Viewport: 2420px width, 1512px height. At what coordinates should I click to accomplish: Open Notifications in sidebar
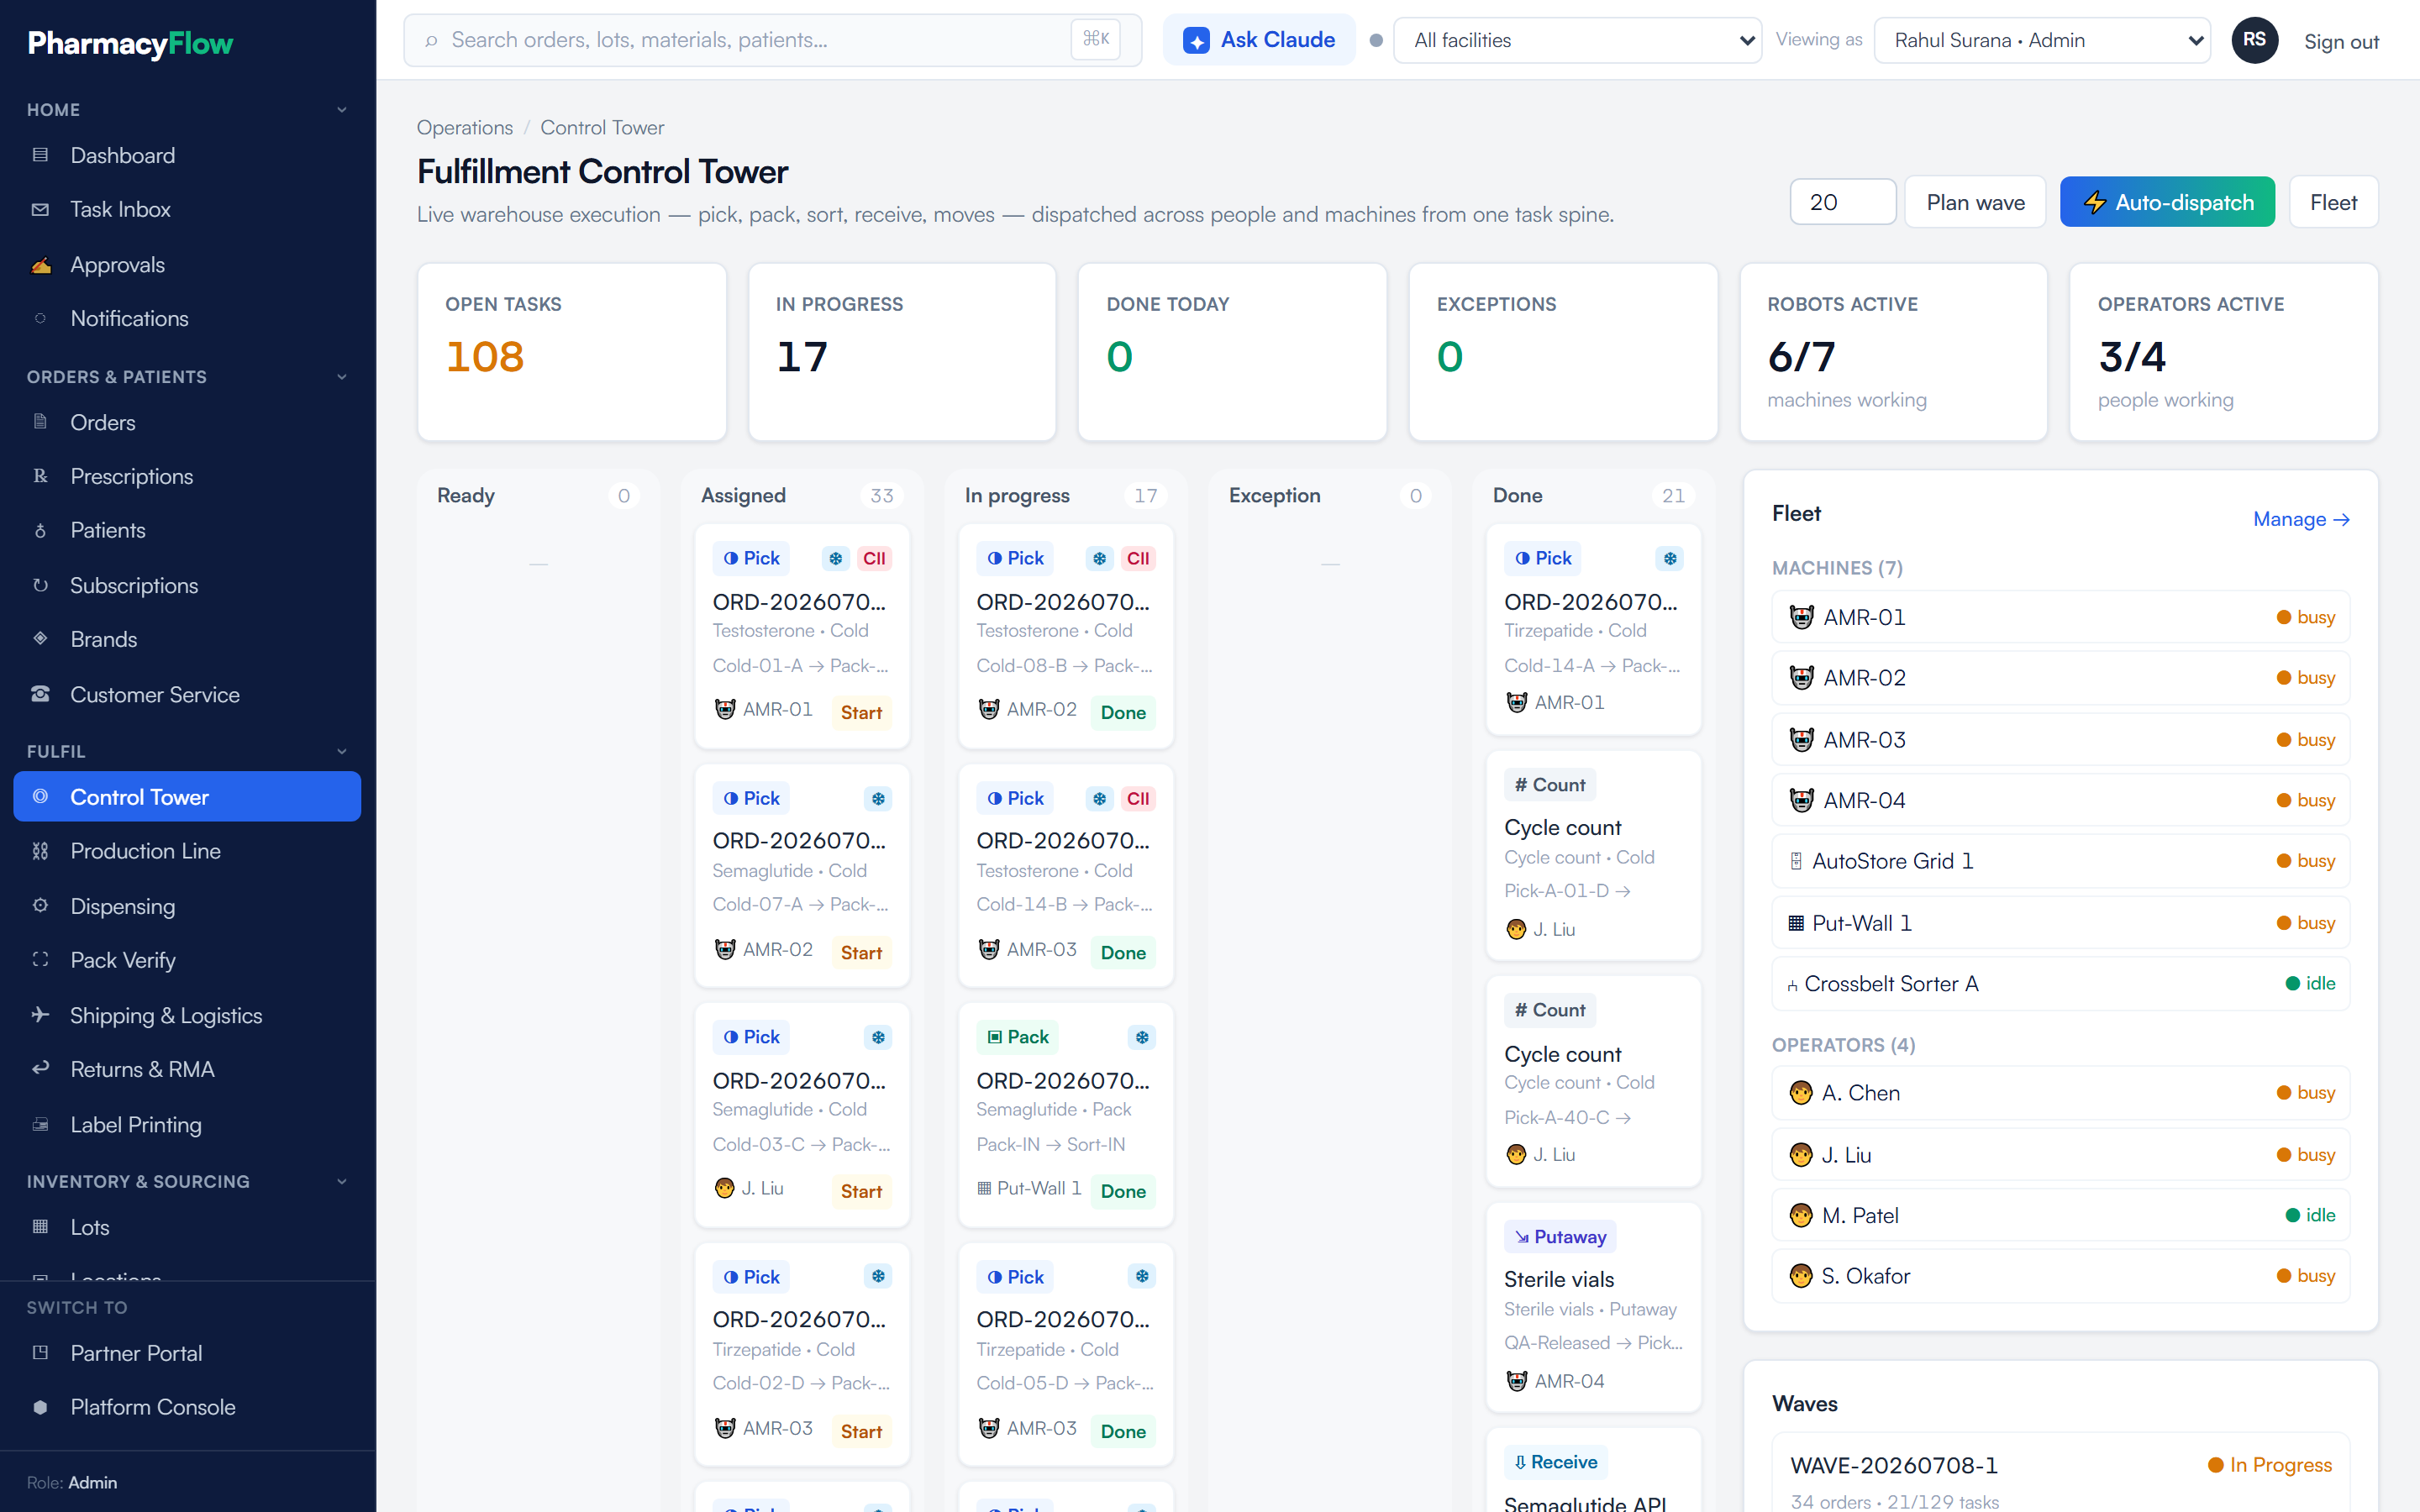(x=187, y=318)
